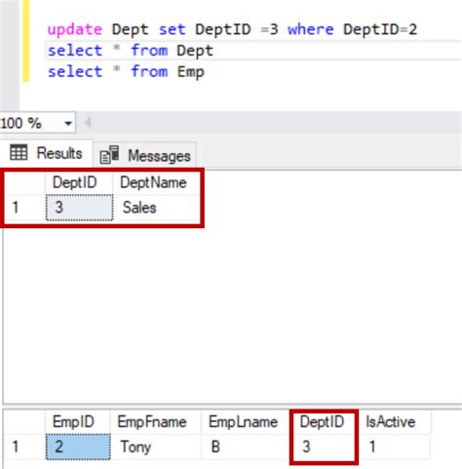Select the DeptID cell with value 3 in Emp grid
This screenshot has height=469, width=462.
pyautogui.click(x=324, y=447)
